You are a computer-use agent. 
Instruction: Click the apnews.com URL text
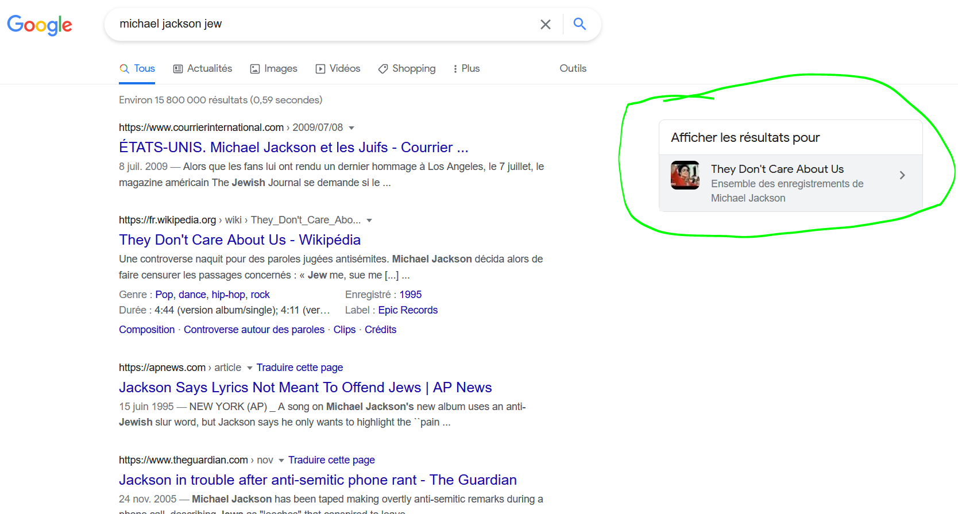(162, 368)
